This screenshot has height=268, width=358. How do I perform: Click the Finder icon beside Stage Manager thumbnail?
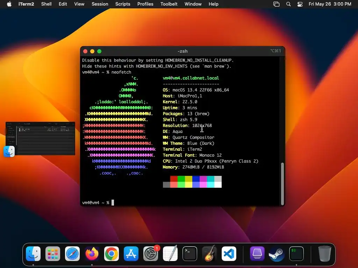tap(9, 151)
